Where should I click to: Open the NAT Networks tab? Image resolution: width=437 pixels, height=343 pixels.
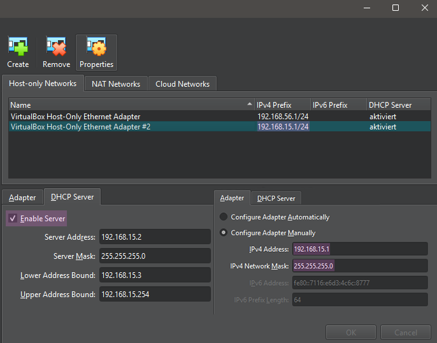(x=116, y=84)
